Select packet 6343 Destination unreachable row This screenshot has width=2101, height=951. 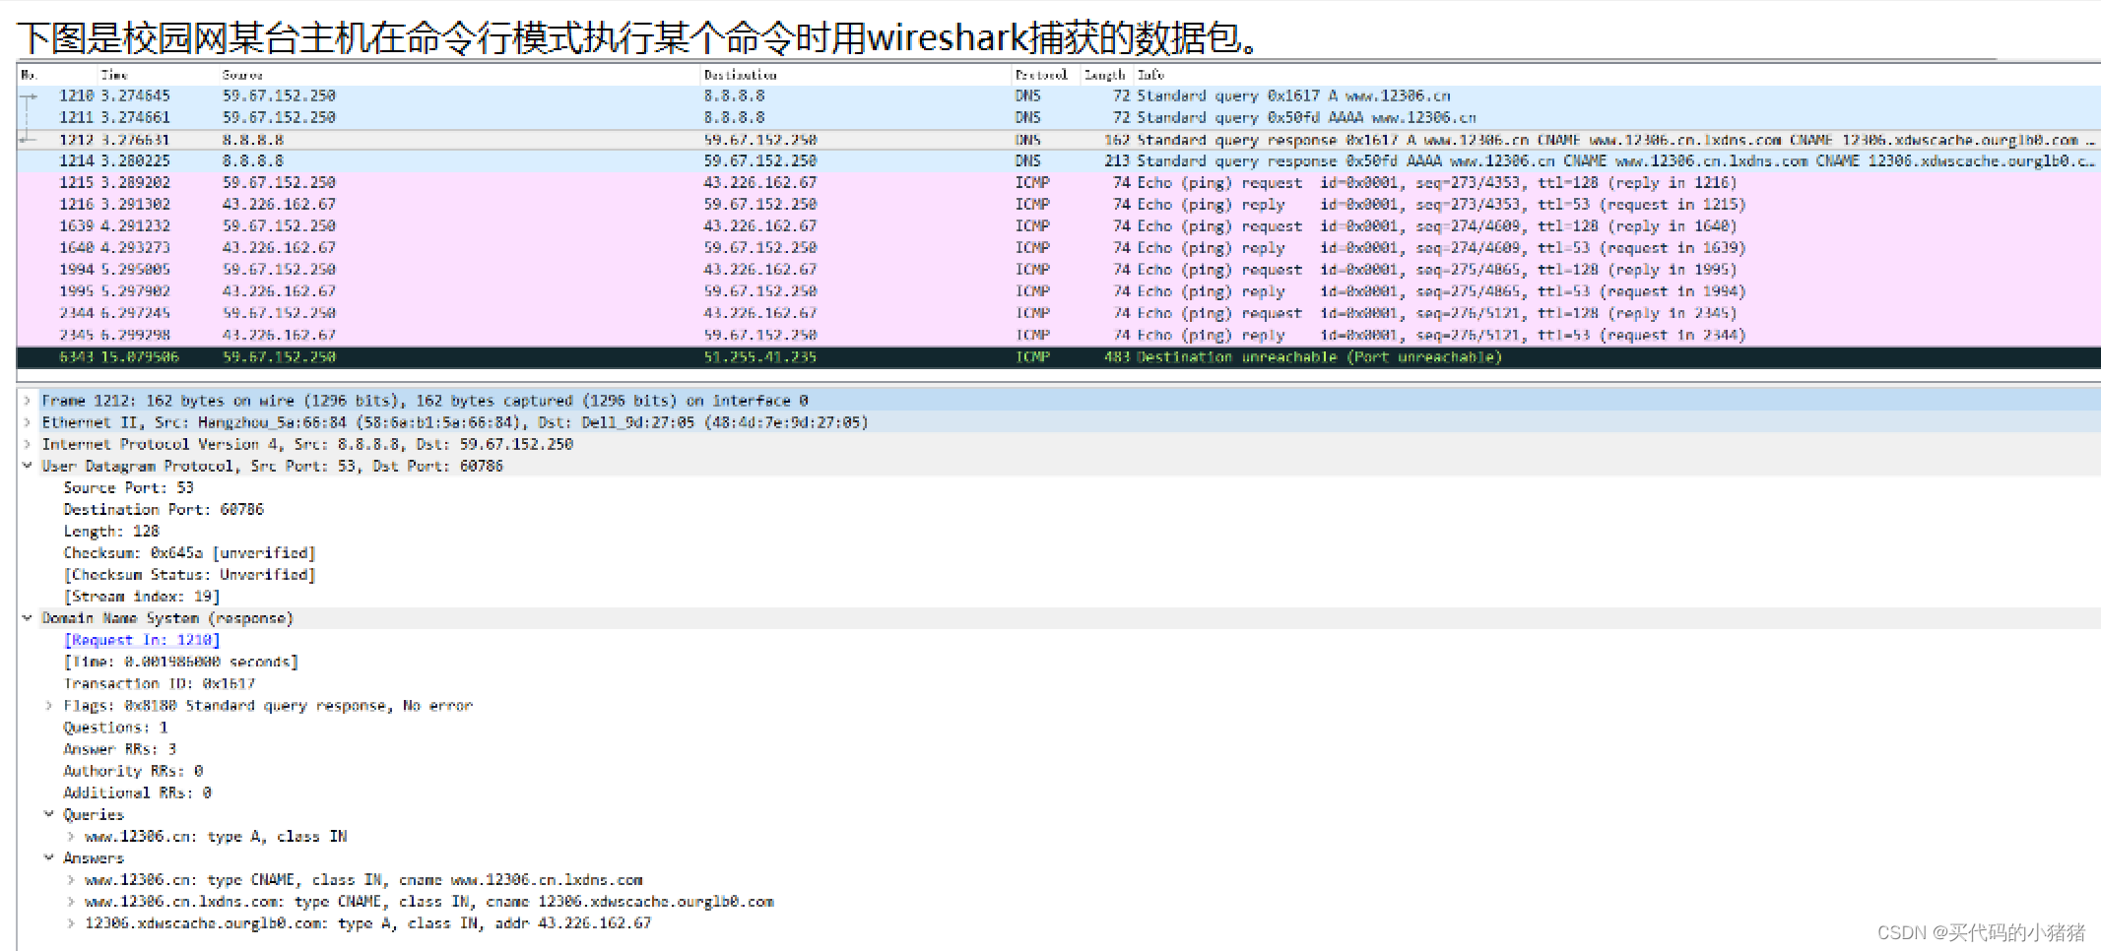[1059, 356]
